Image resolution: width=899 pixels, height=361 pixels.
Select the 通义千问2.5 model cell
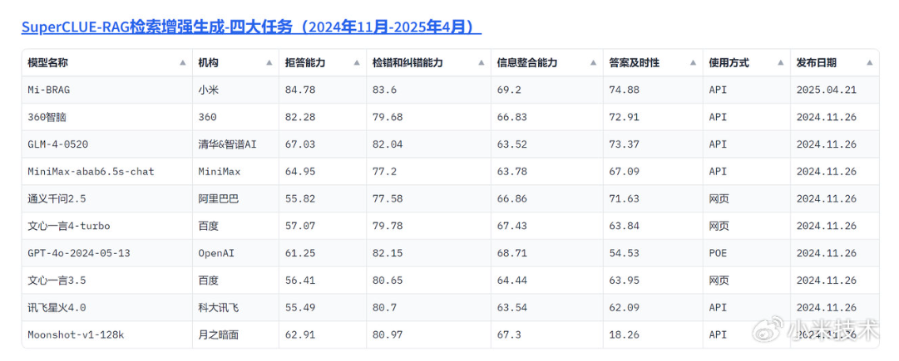point(107,198)
